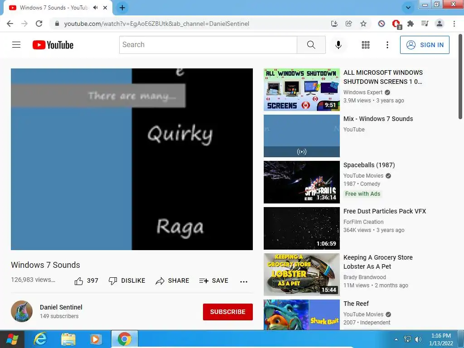Open Mix - Windows 7 Sounds thumbnail
The image size is (464, 348).
pyautogui.click(x=301, y=136)
